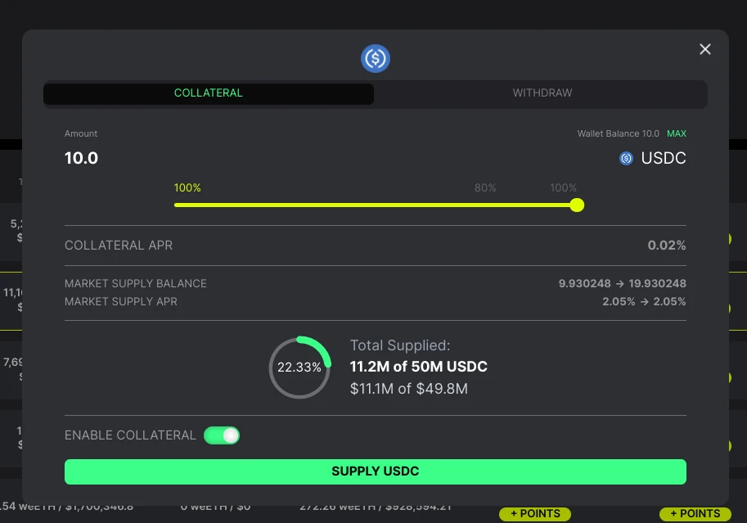Click the arrow in market supply APR row

[x=644, y=302]
